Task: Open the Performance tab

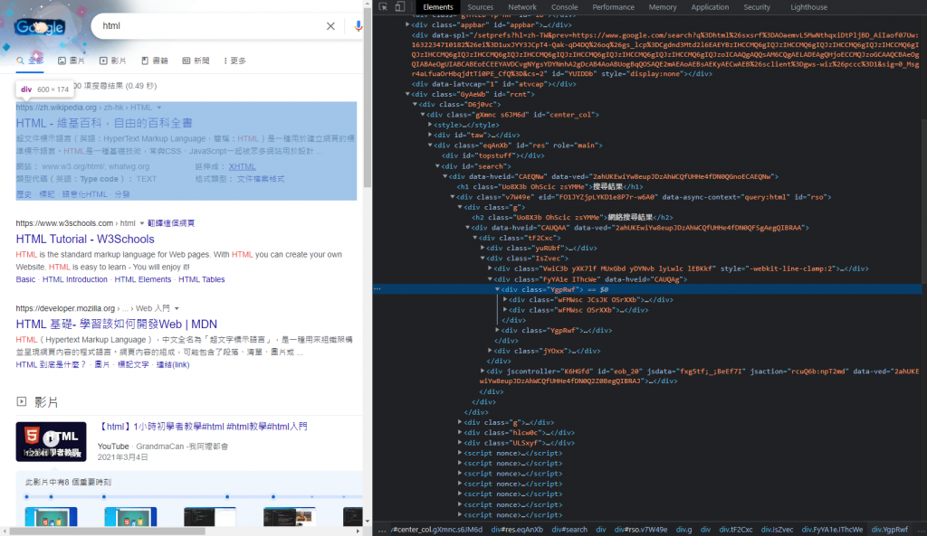Action: (x=613, y=7)
